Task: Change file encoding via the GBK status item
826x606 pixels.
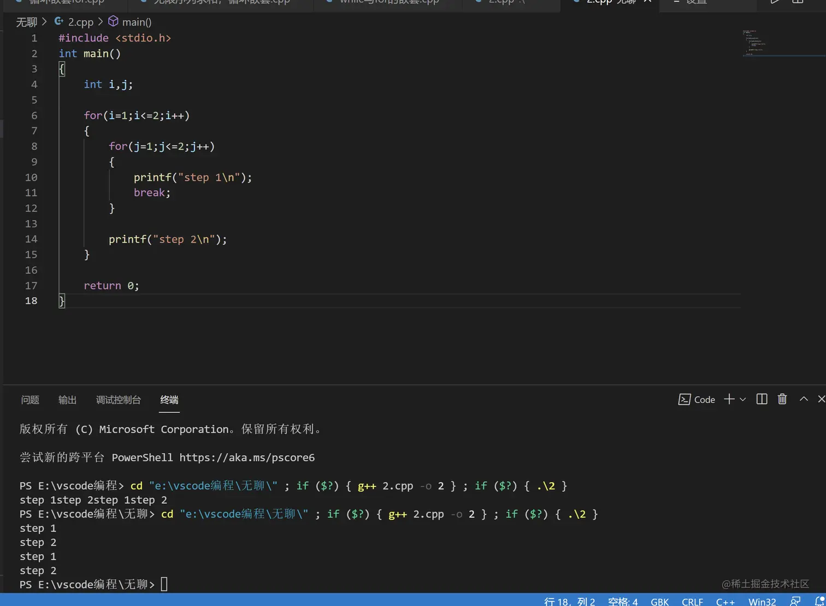Action: [x=660, y=601]
